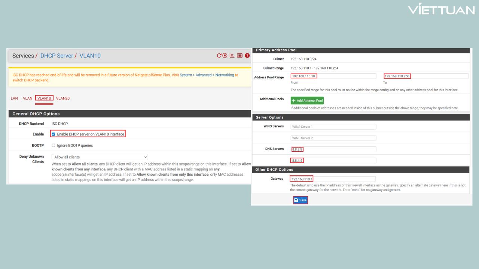Click the 8.8.4.4 DNS server field
This screenshot has height=269, width=479.
point(333,161)
